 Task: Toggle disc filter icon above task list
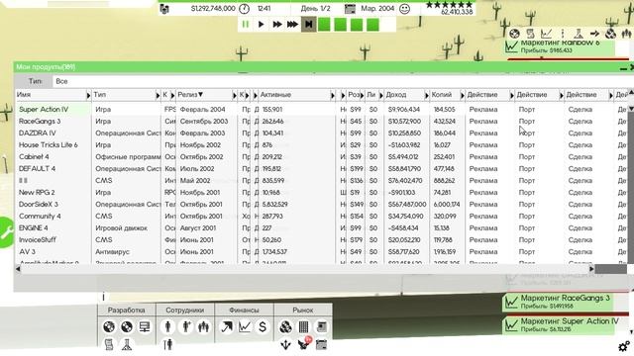pos(514,34)
